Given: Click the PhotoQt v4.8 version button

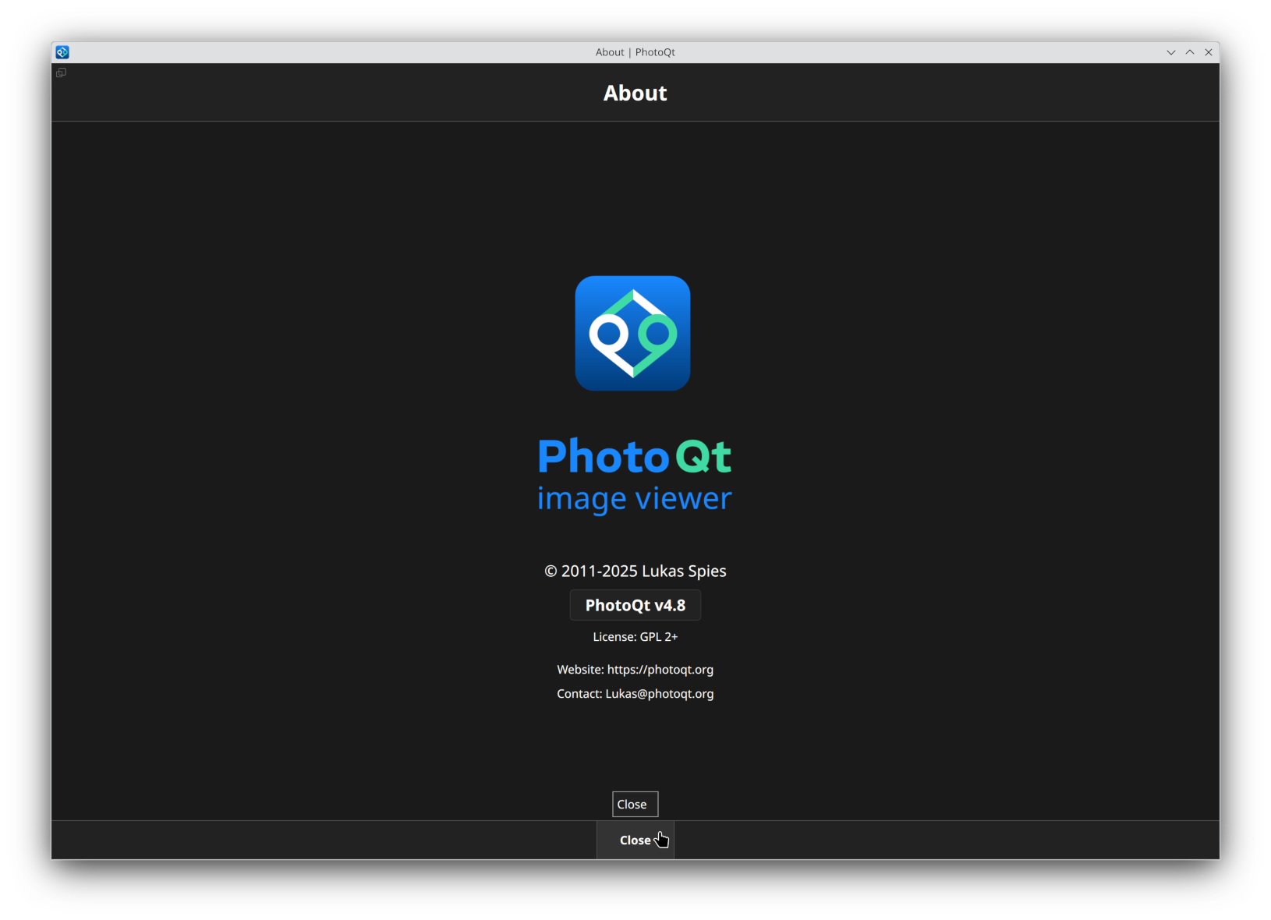Looking at the screenshot, I should pos(635,605).
